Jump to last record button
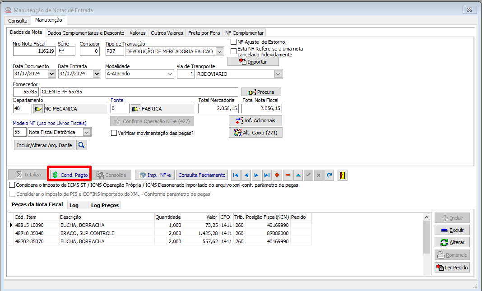The image size is (482, 291). 267,175
